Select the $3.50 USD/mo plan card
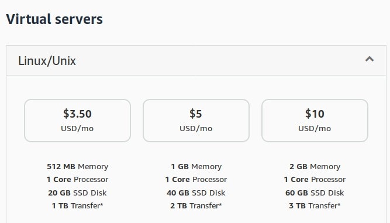The image size is (390, 223). click(x=77, y=121)
